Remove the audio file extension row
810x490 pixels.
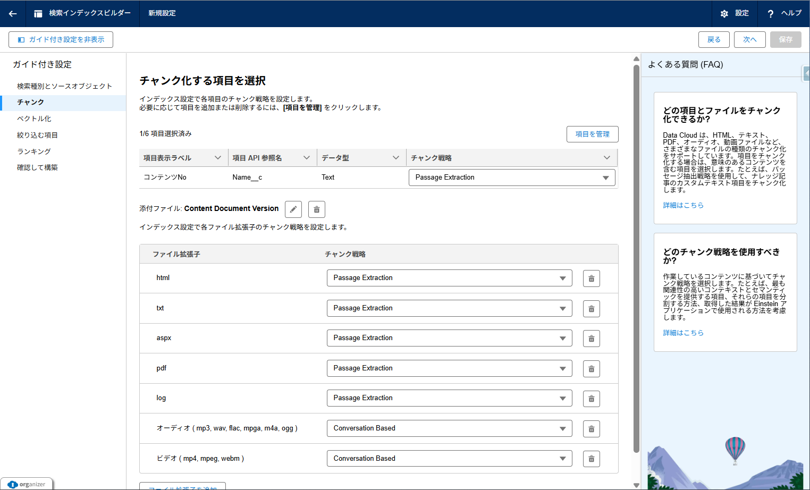click(591, 429)
